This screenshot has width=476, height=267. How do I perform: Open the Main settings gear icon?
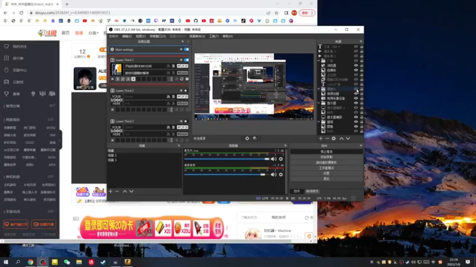point(112,50)
